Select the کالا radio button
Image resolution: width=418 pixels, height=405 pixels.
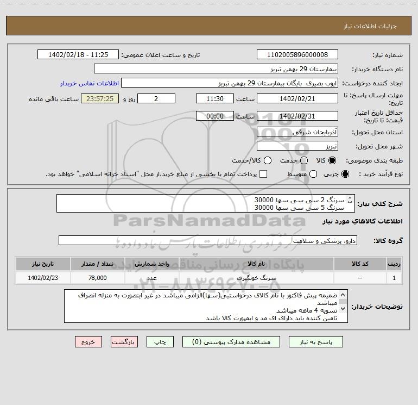point(332,160)
